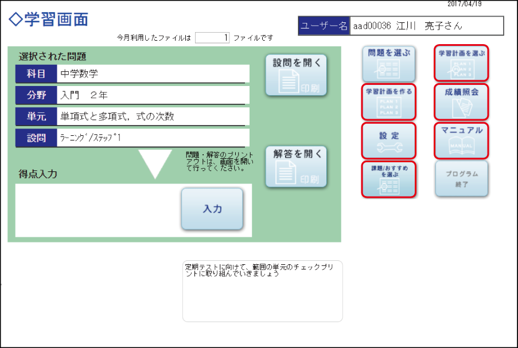
Task: Click the 学習計画を選ぶ icon button
Action: (461, 64)
